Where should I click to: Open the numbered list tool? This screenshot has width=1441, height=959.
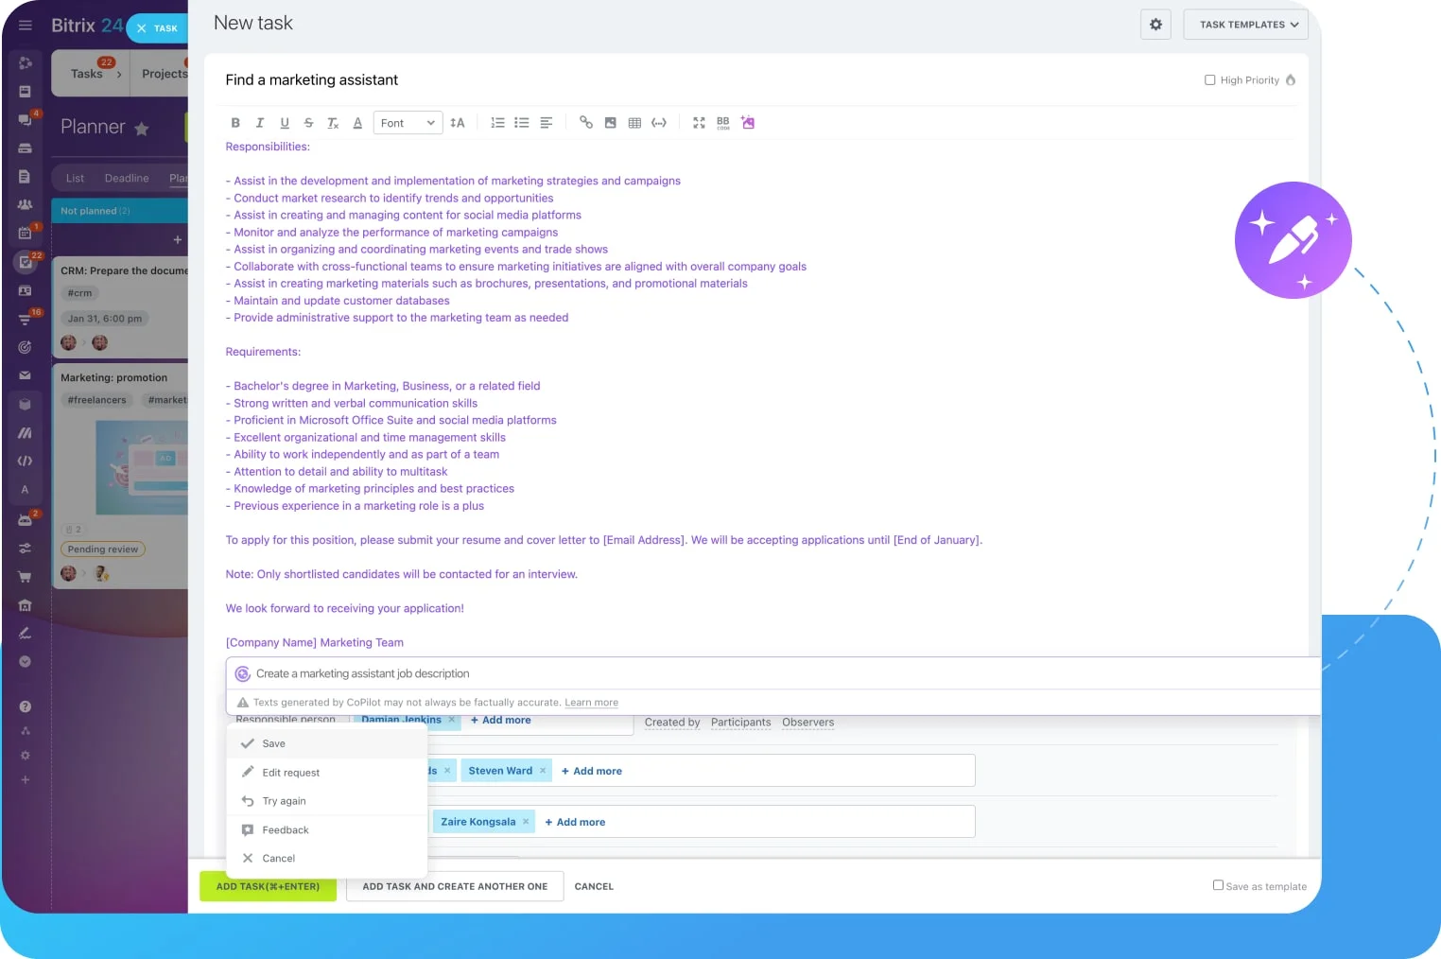498,122
